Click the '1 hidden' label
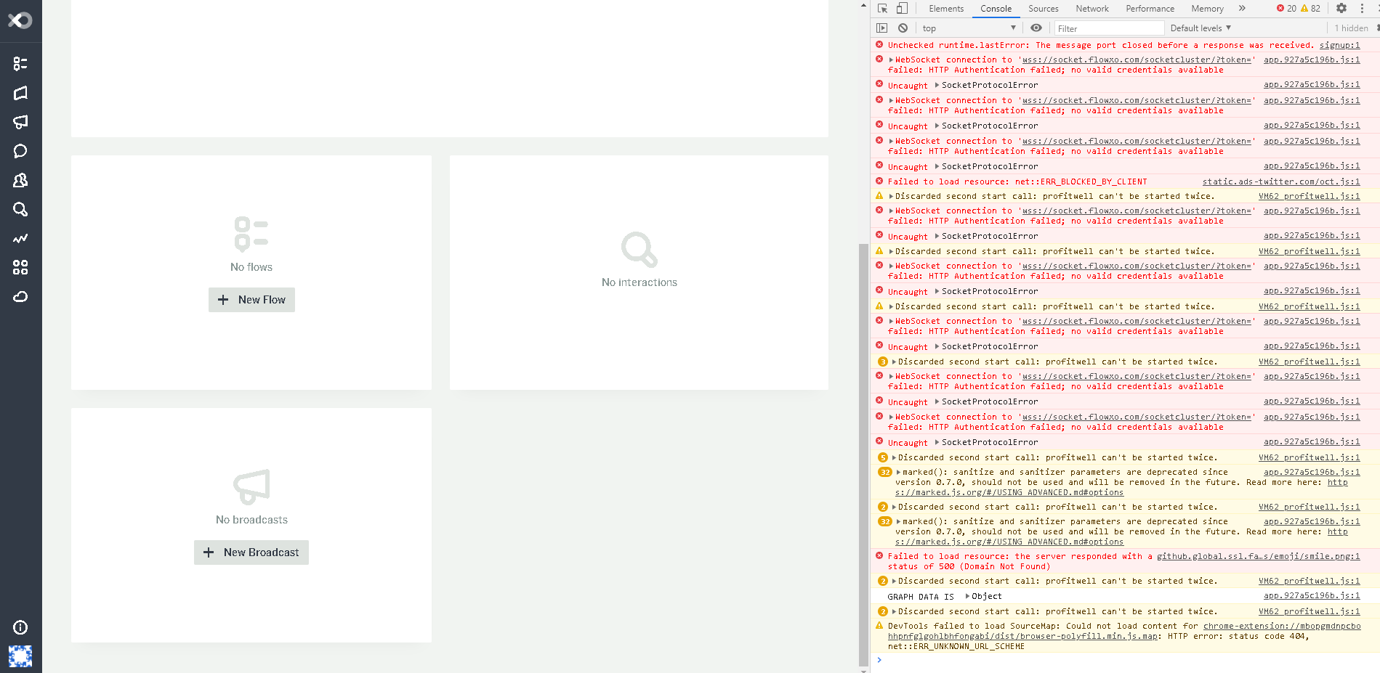The image size is (1380, 673). [x=1351, y=28]
